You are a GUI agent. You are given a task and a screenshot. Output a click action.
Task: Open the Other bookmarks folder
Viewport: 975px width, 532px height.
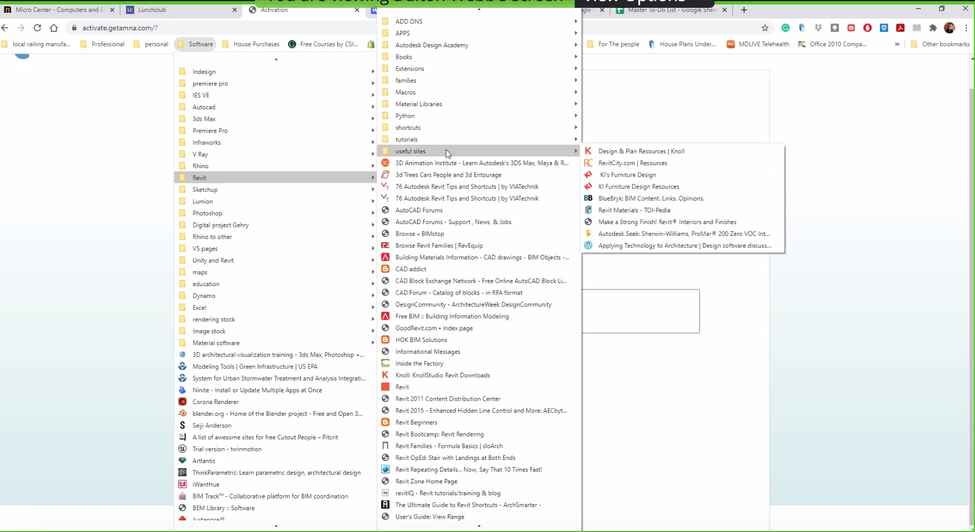pyautogui.click(x=940, y=44)
